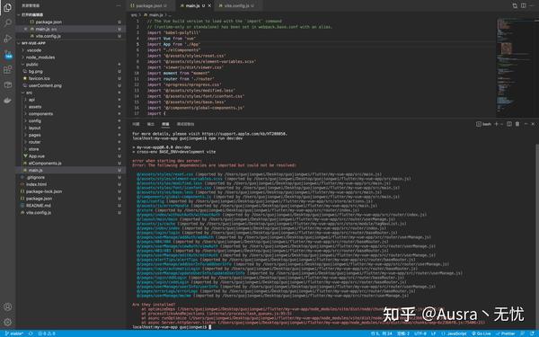Create a new terminal with plus icon
539x337 pixels.
click(496, 124)
